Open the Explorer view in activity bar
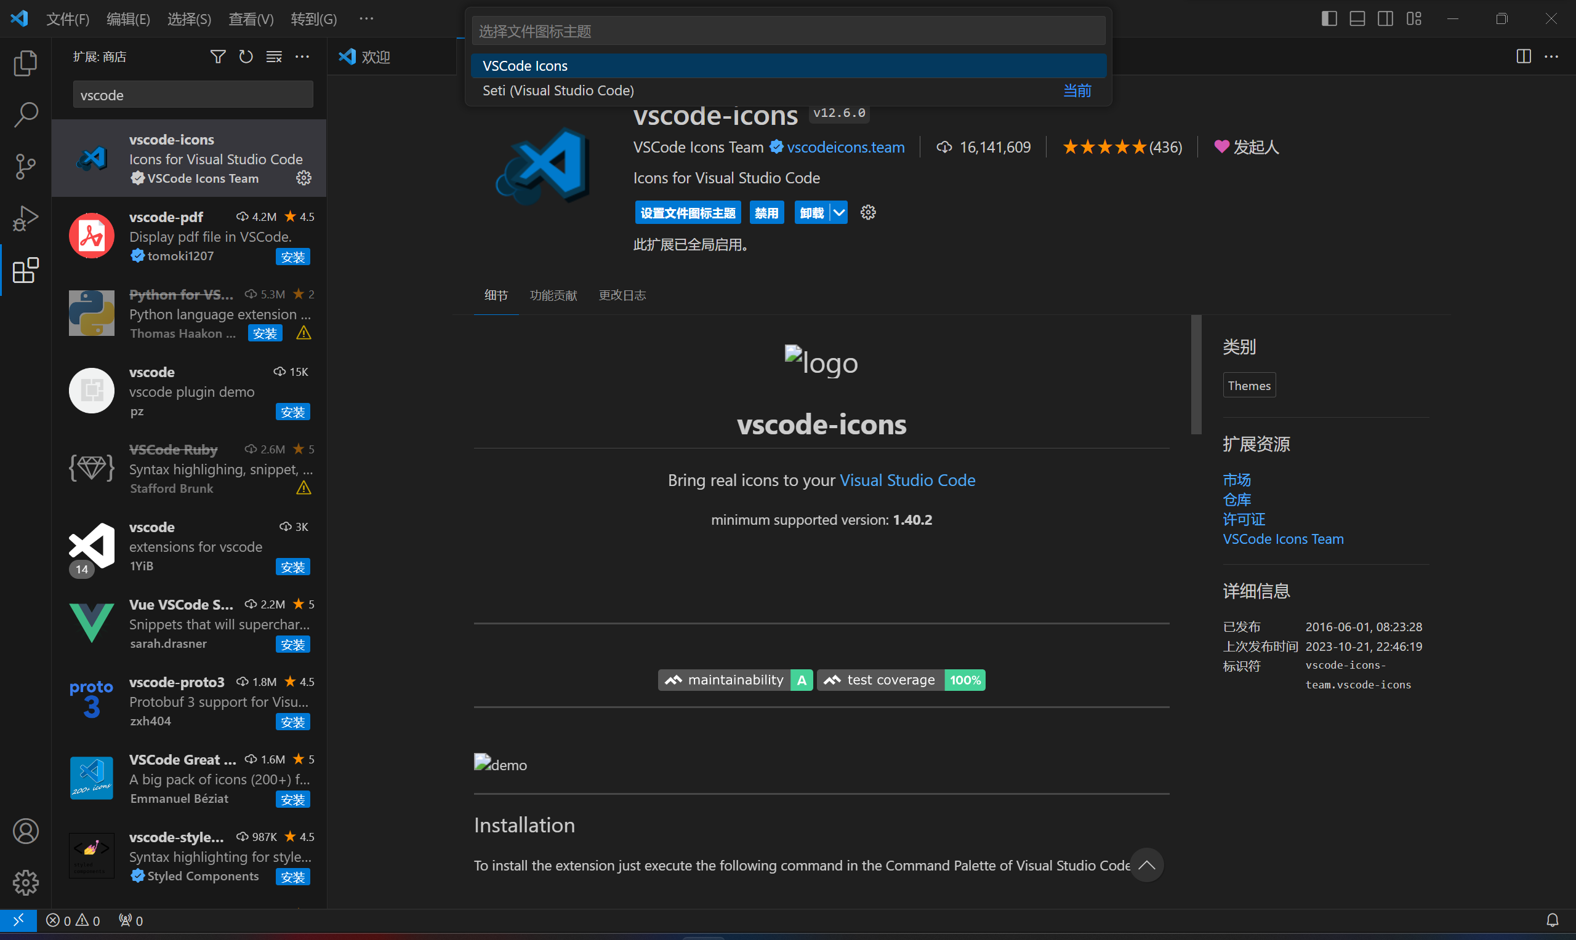 (25, 63)
